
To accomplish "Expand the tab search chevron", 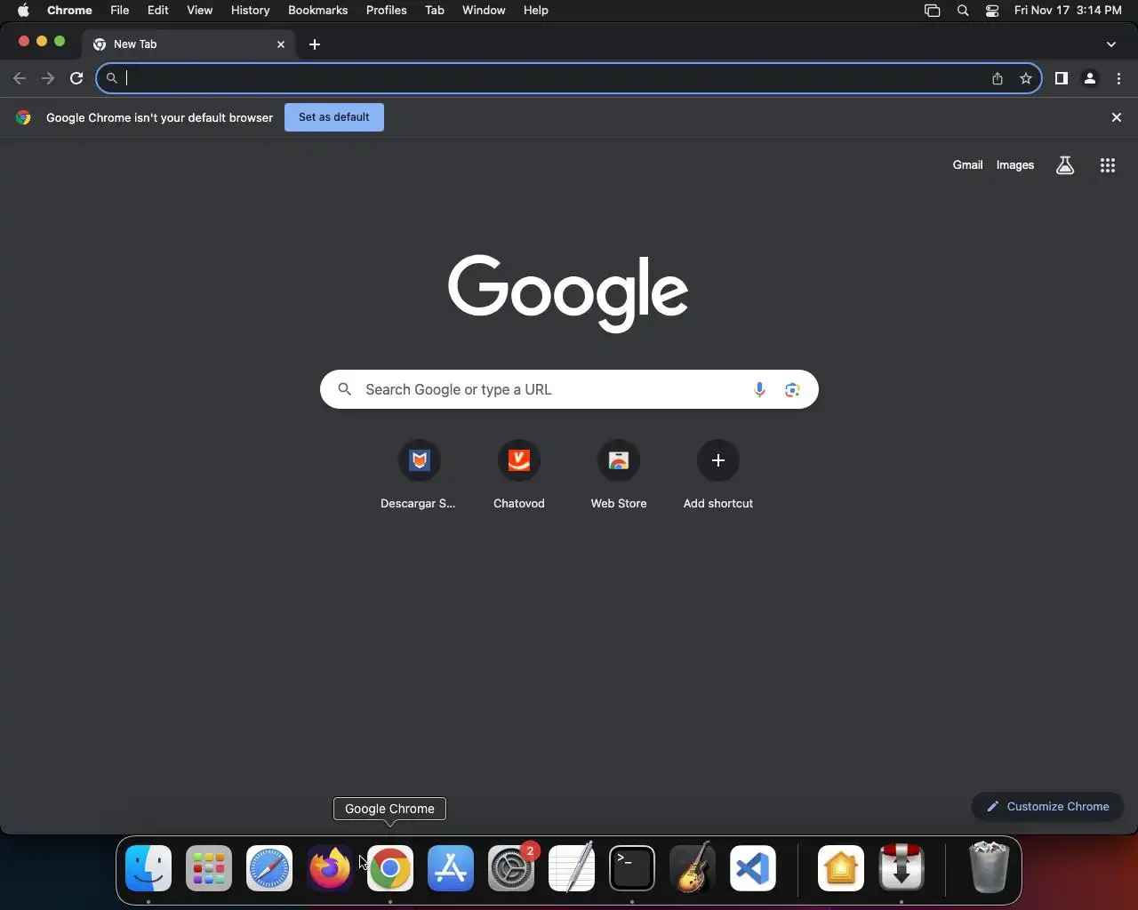I will [x=1110, y=44].
